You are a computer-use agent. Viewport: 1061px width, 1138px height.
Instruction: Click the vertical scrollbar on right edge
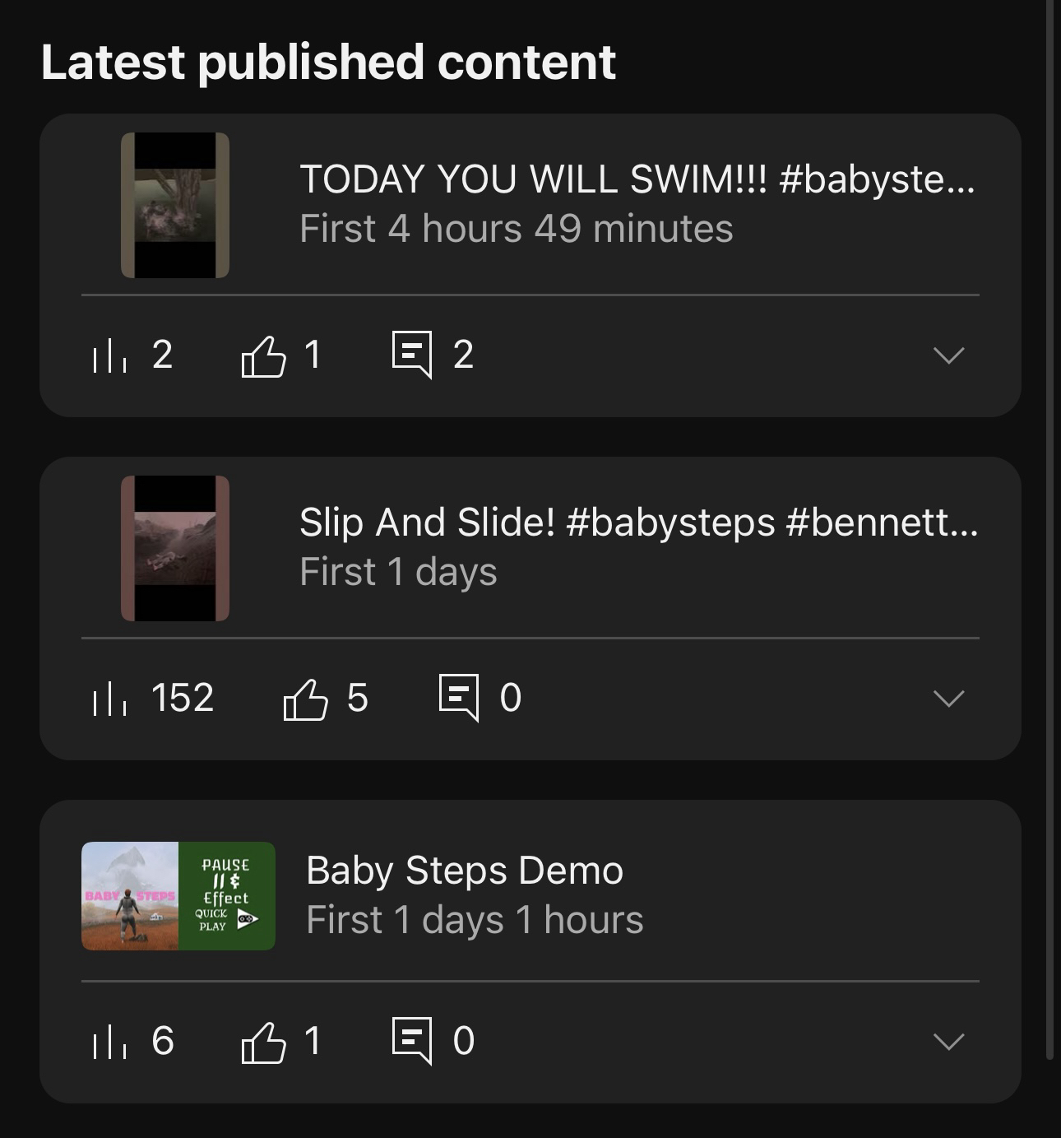click(x=1049, y=527)
